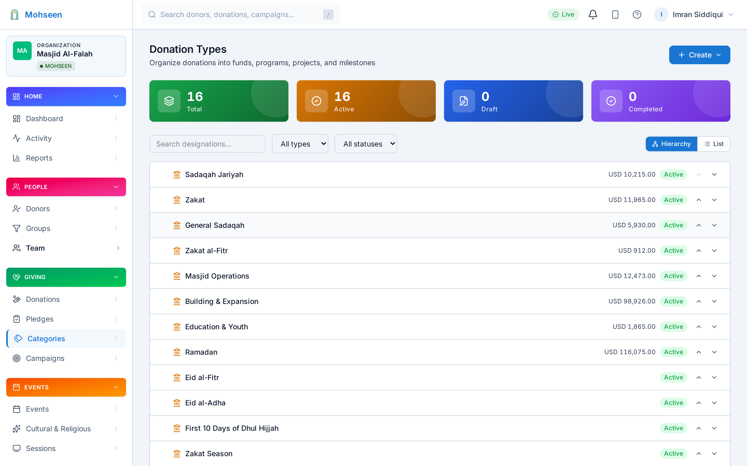Open the Building & Expansion designation

pos(222,301)
